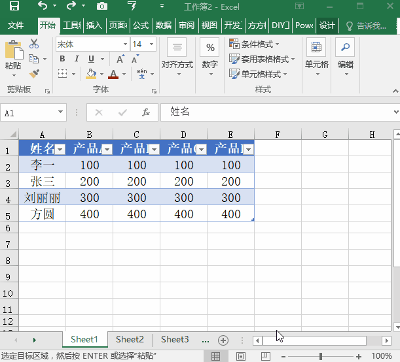
Task: Click the Format Painter brush icon
Action: click(x=34, y=74)
